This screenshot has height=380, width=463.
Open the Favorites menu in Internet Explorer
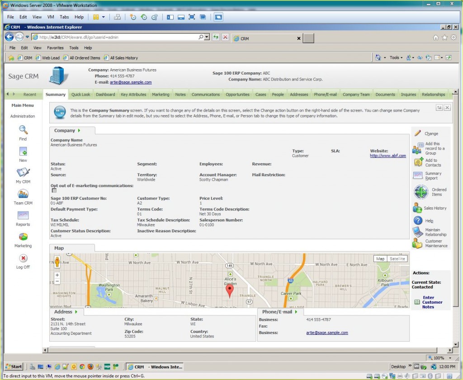[x=55, y=47]
